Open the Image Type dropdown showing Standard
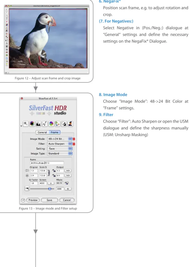 click(59, 153)
